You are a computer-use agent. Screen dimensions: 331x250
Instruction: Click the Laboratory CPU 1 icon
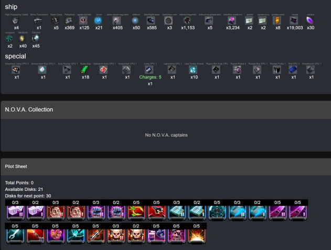[172, 70]
